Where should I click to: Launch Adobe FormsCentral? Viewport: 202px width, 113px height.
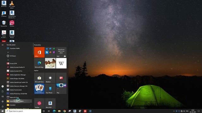[19, 90]
